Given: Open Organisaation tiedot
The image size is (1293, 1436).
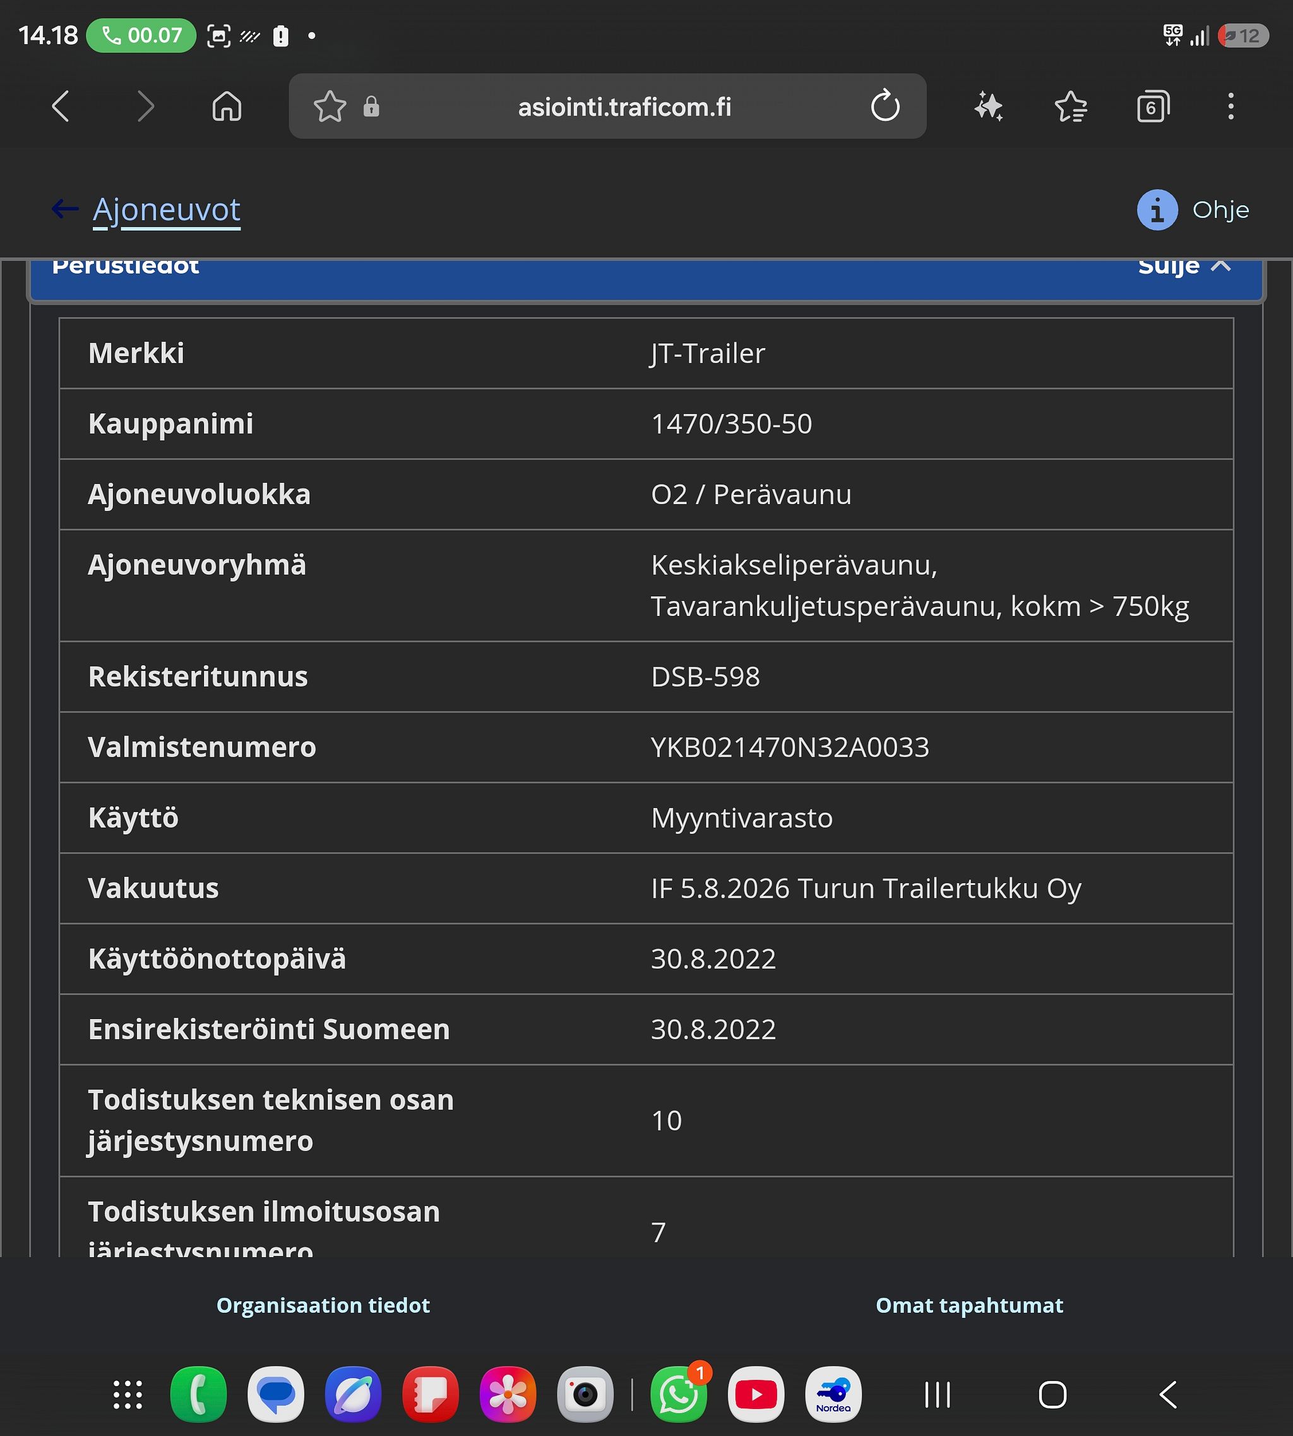Looking at the screenshot, I should pyautogui.click(x=323, y=1305).
